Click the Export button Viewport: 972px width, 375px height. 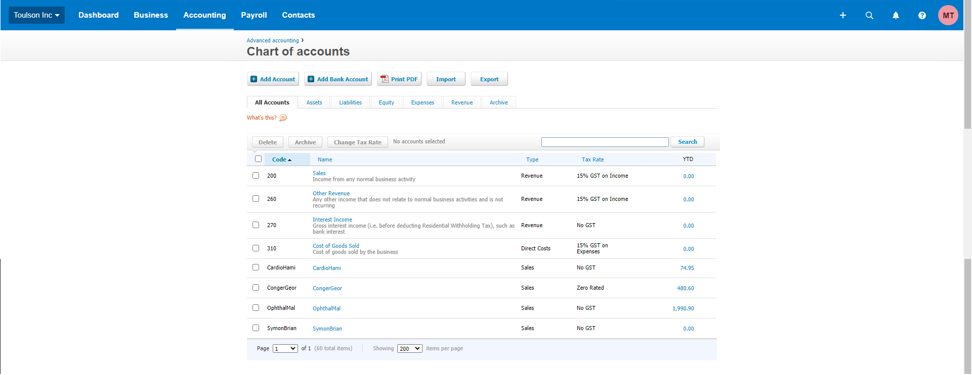pyautogui.click(x=489, y=79)
